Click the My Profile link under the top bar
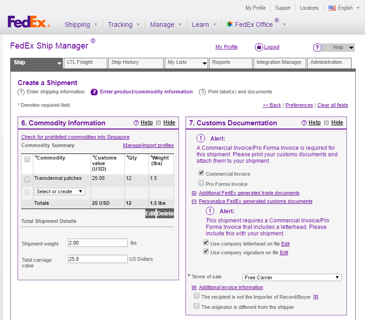365x320 pixels. pos(227,47)
